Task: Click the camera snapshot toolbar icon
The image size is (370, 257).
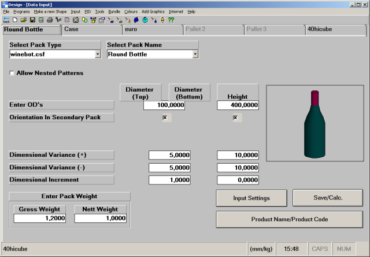Action: click(x=76, y=20)
